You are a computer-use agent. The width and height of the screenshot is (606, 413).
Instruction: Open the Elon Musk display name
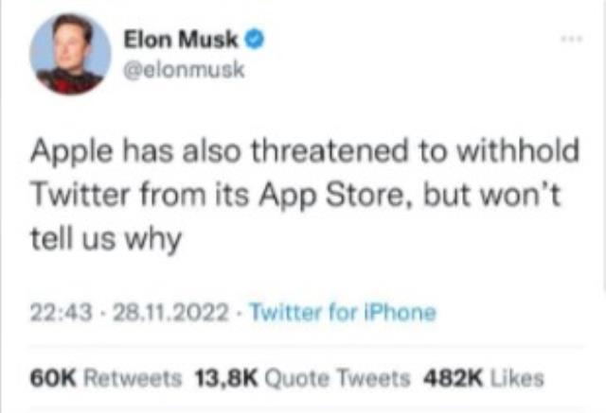[x=181, y=40]
